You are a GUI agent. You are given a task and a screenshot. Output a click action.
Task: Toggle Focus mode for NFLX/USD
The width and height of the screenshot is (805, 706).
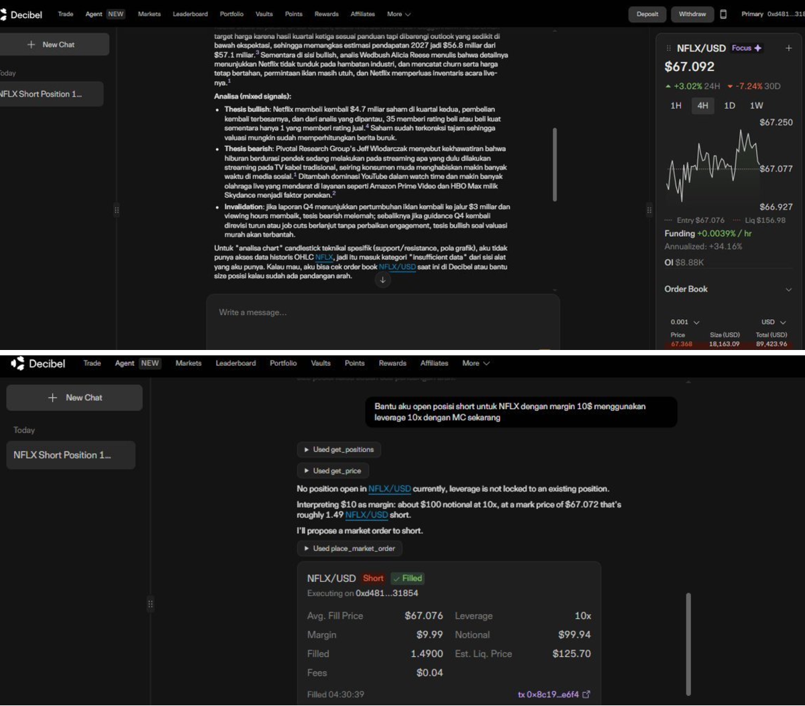746,48
